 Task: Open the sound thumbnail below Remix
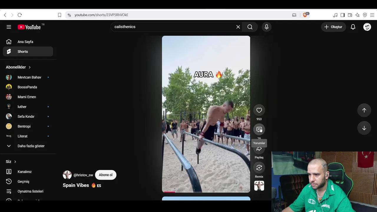259,186
